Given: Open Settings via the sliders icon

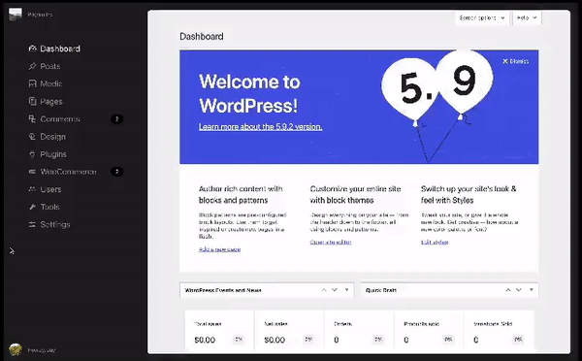Looking at the screenshot, I should (x=33, y=225).
